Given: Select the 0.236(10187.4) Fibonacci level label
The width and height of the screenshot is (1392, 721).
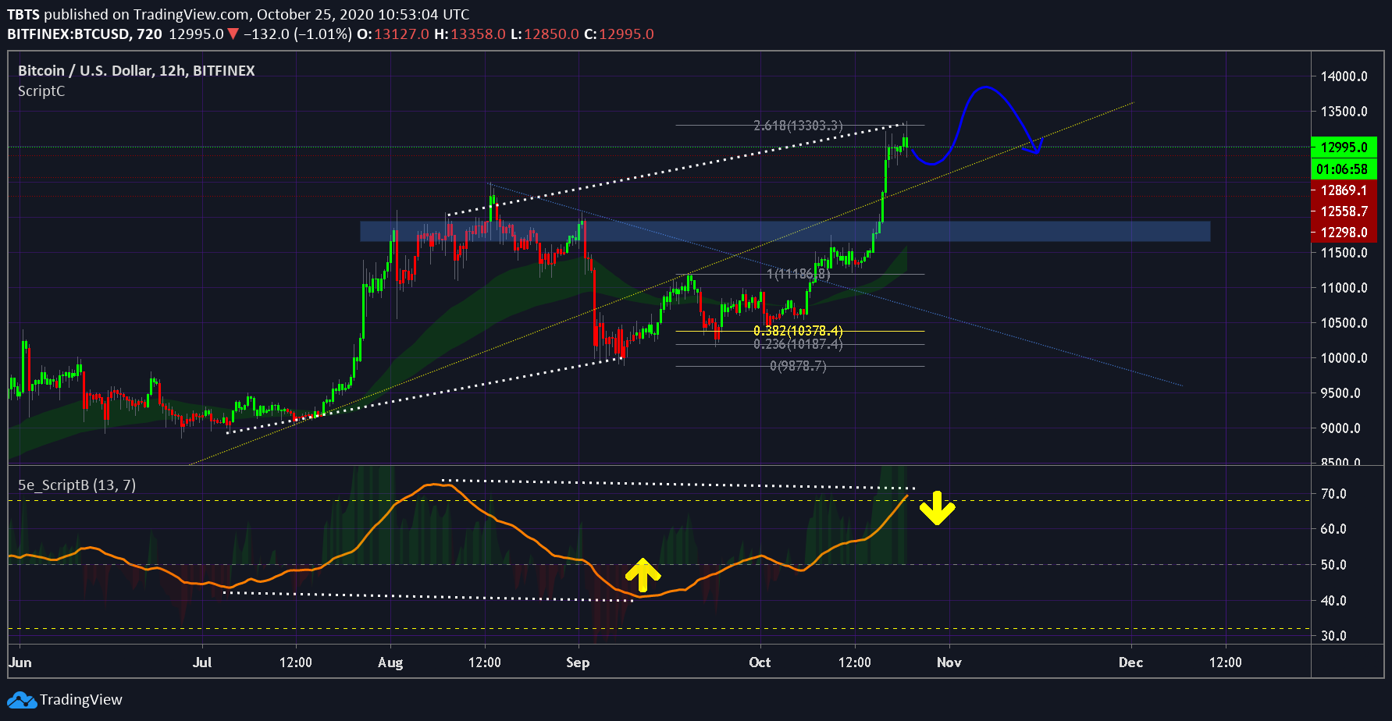Looking at the screenshot, I should [798, 344].
